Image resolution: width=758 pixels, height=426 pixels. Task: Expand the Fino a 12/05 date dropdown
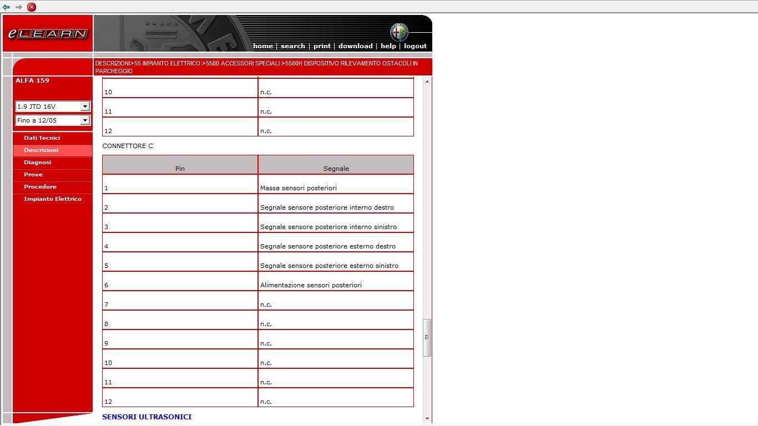53,120
